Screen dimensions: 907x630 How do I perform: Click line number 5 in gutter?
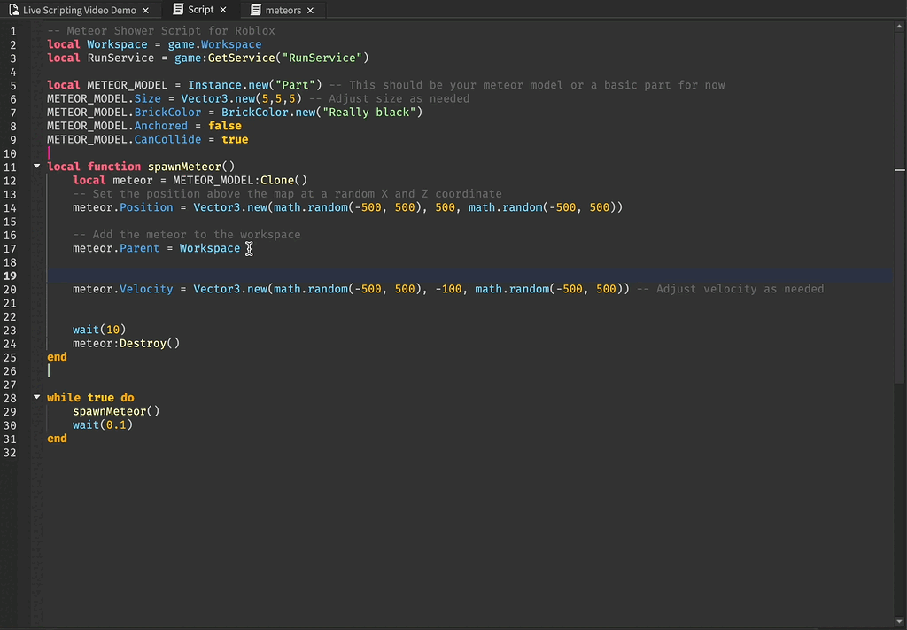pos(12,86)
